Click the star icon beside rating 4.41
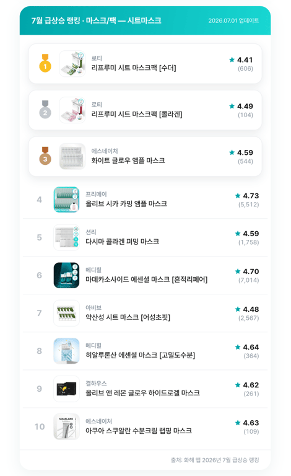The height and width of the screenshot is (476, 291). [x=232, y=59]
